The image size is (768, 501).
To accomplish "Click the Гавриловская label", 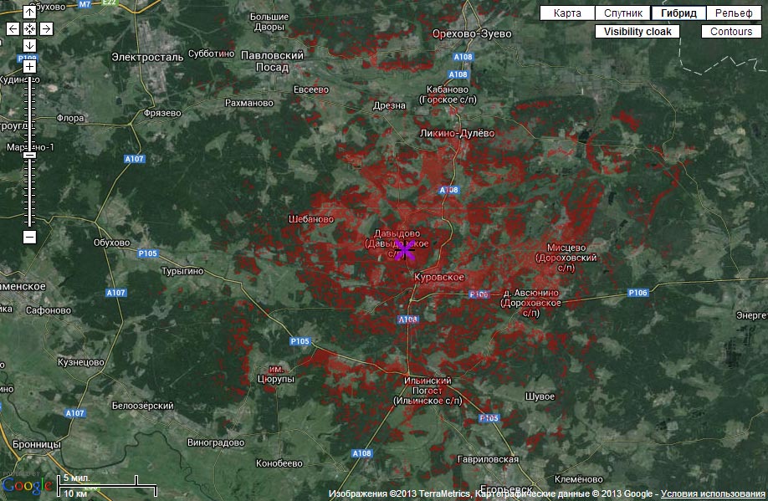I will [488, 459].
